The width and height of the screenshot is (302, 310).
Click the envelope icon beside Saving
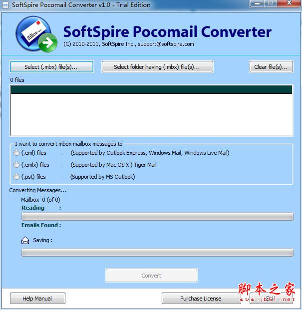(x=25, y=241)
